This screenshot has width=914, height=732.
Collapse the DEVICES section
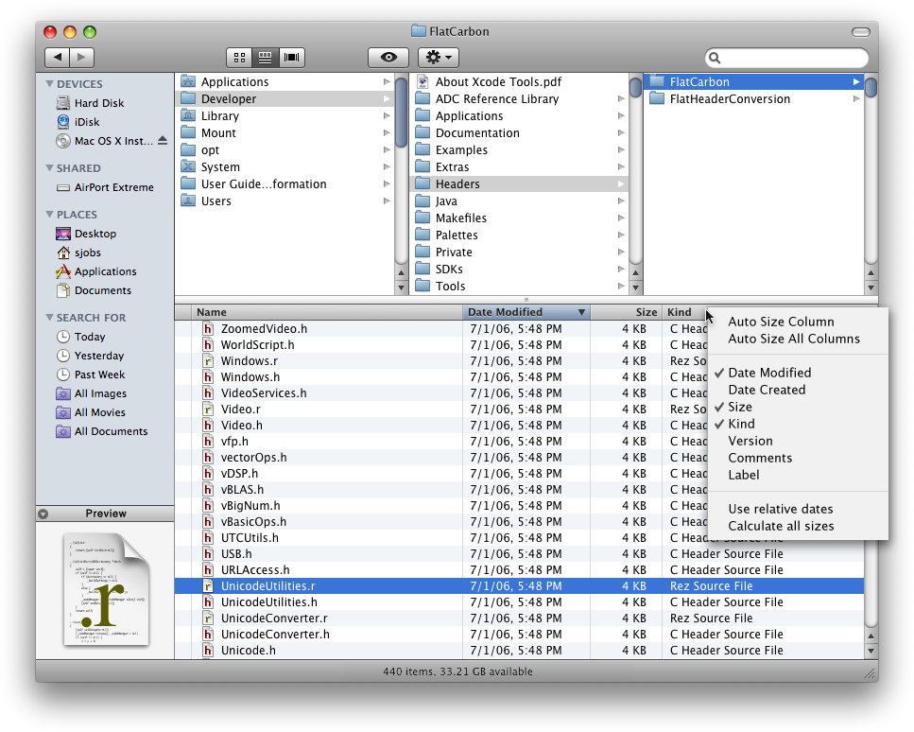pyautogui.click(x=49, y=84)
